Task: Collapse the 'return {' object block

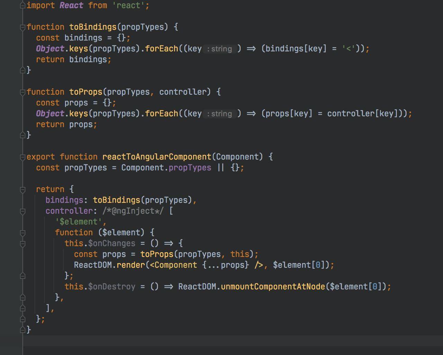Action: point(22,189)
